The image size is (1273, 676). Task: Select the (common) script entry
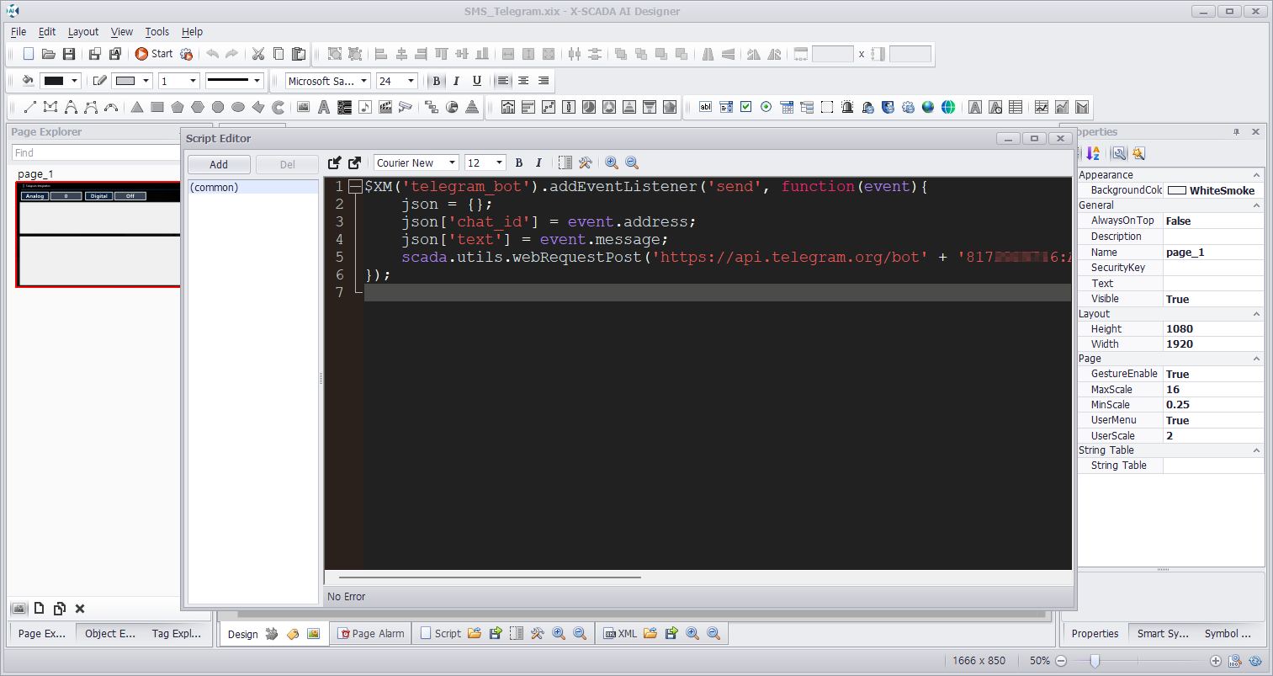click(x=253, y=187)
